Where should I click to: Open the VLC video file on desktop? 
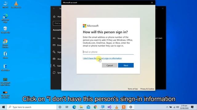coord(16,5)
